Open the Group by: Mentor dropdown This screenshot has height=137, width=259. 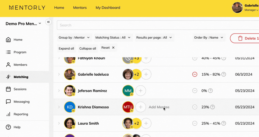point(74,38)
